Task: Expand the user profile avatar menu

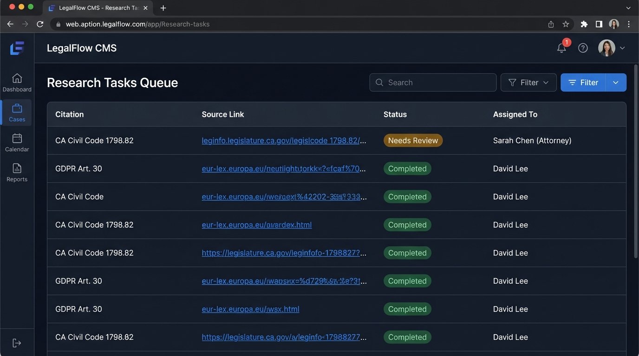Action: [611, 48]
